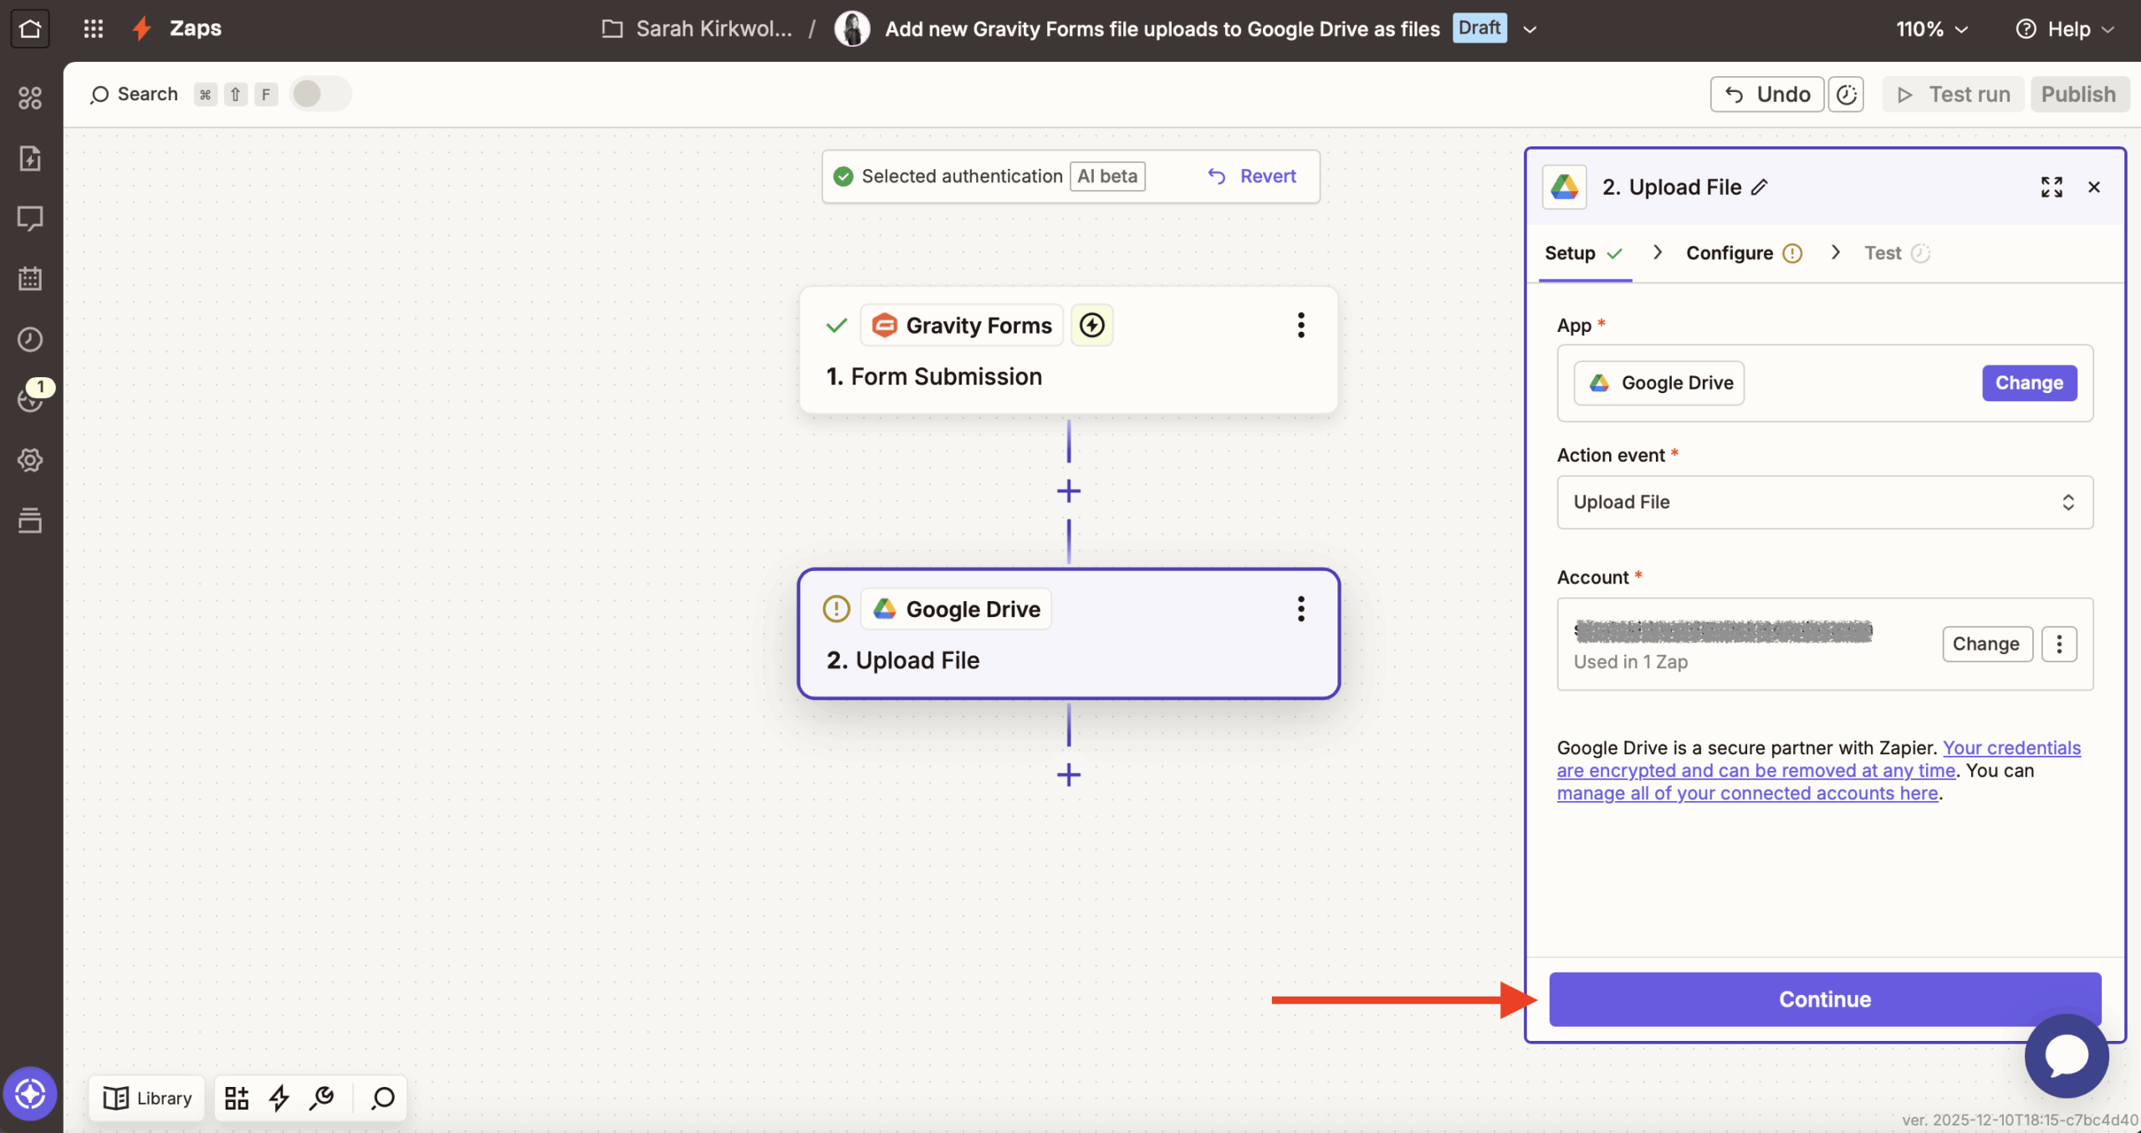Open the history clock icon in the left sidebar
Screen dimensions: 2141x1133
click(x=30, y=339)
